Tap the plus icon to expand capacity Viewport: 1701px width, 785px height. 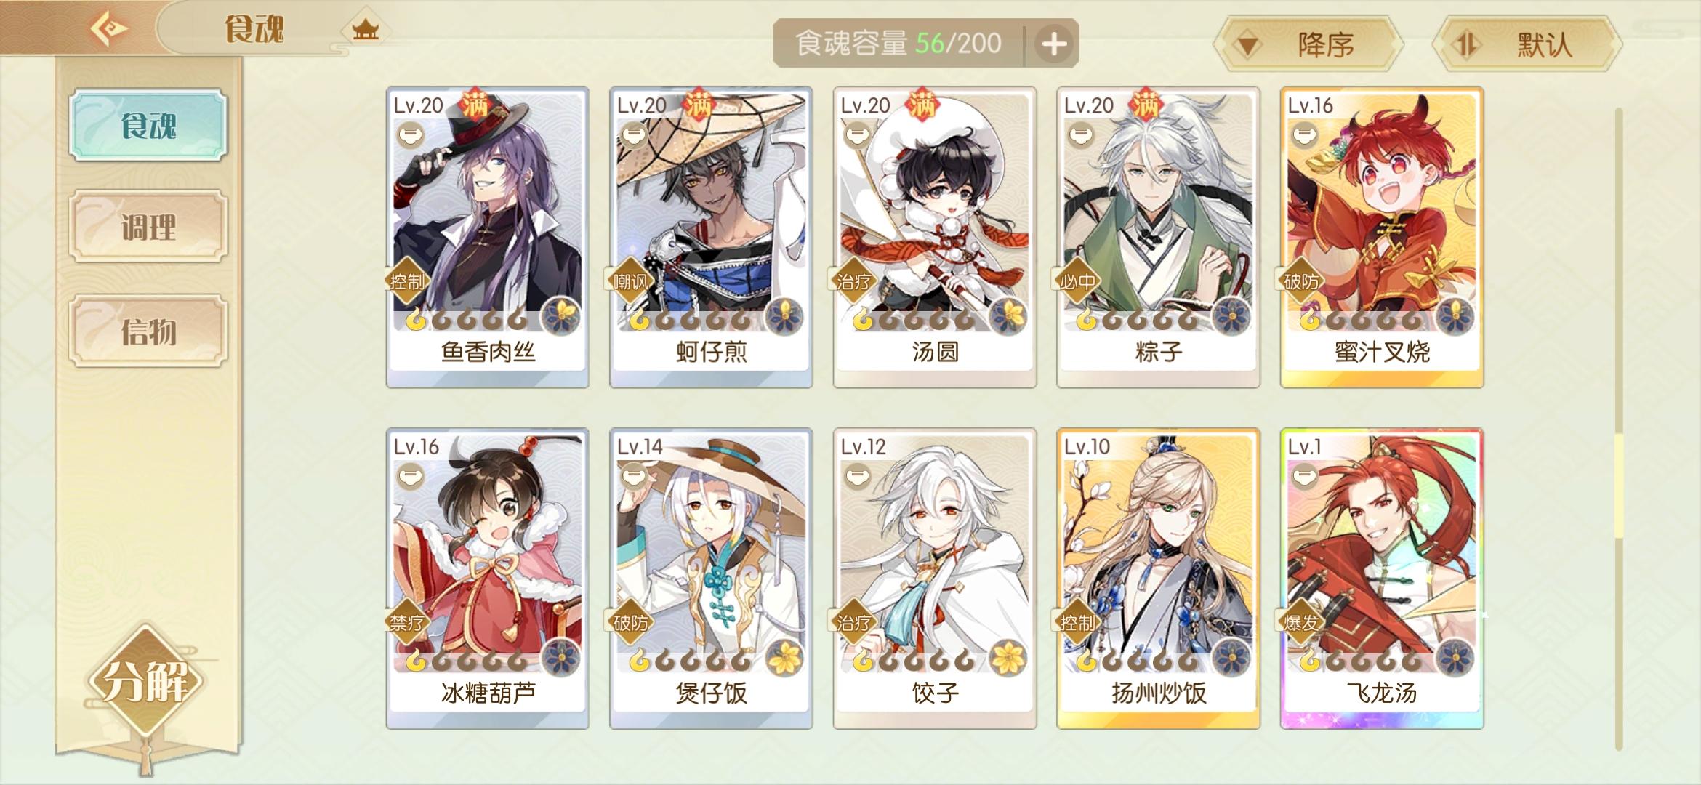coord(1054,44)
